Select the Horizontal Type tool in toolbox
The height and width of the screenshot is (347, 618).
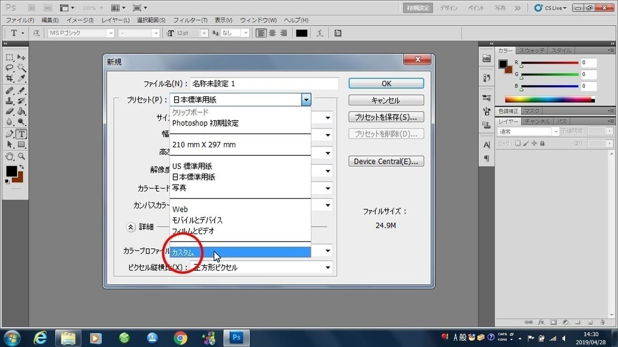click(x=21, y=134)
